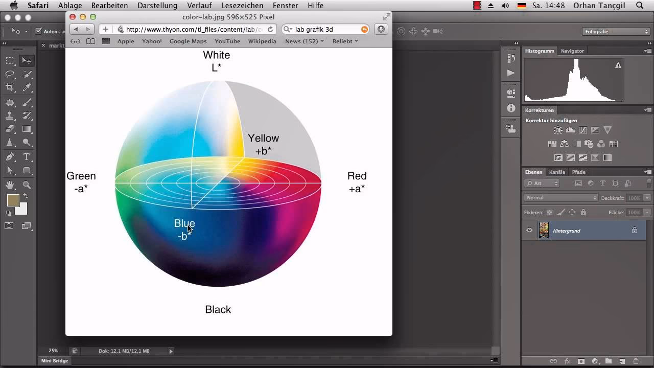Toggle lock image pixels brush icon

[561, 212]
